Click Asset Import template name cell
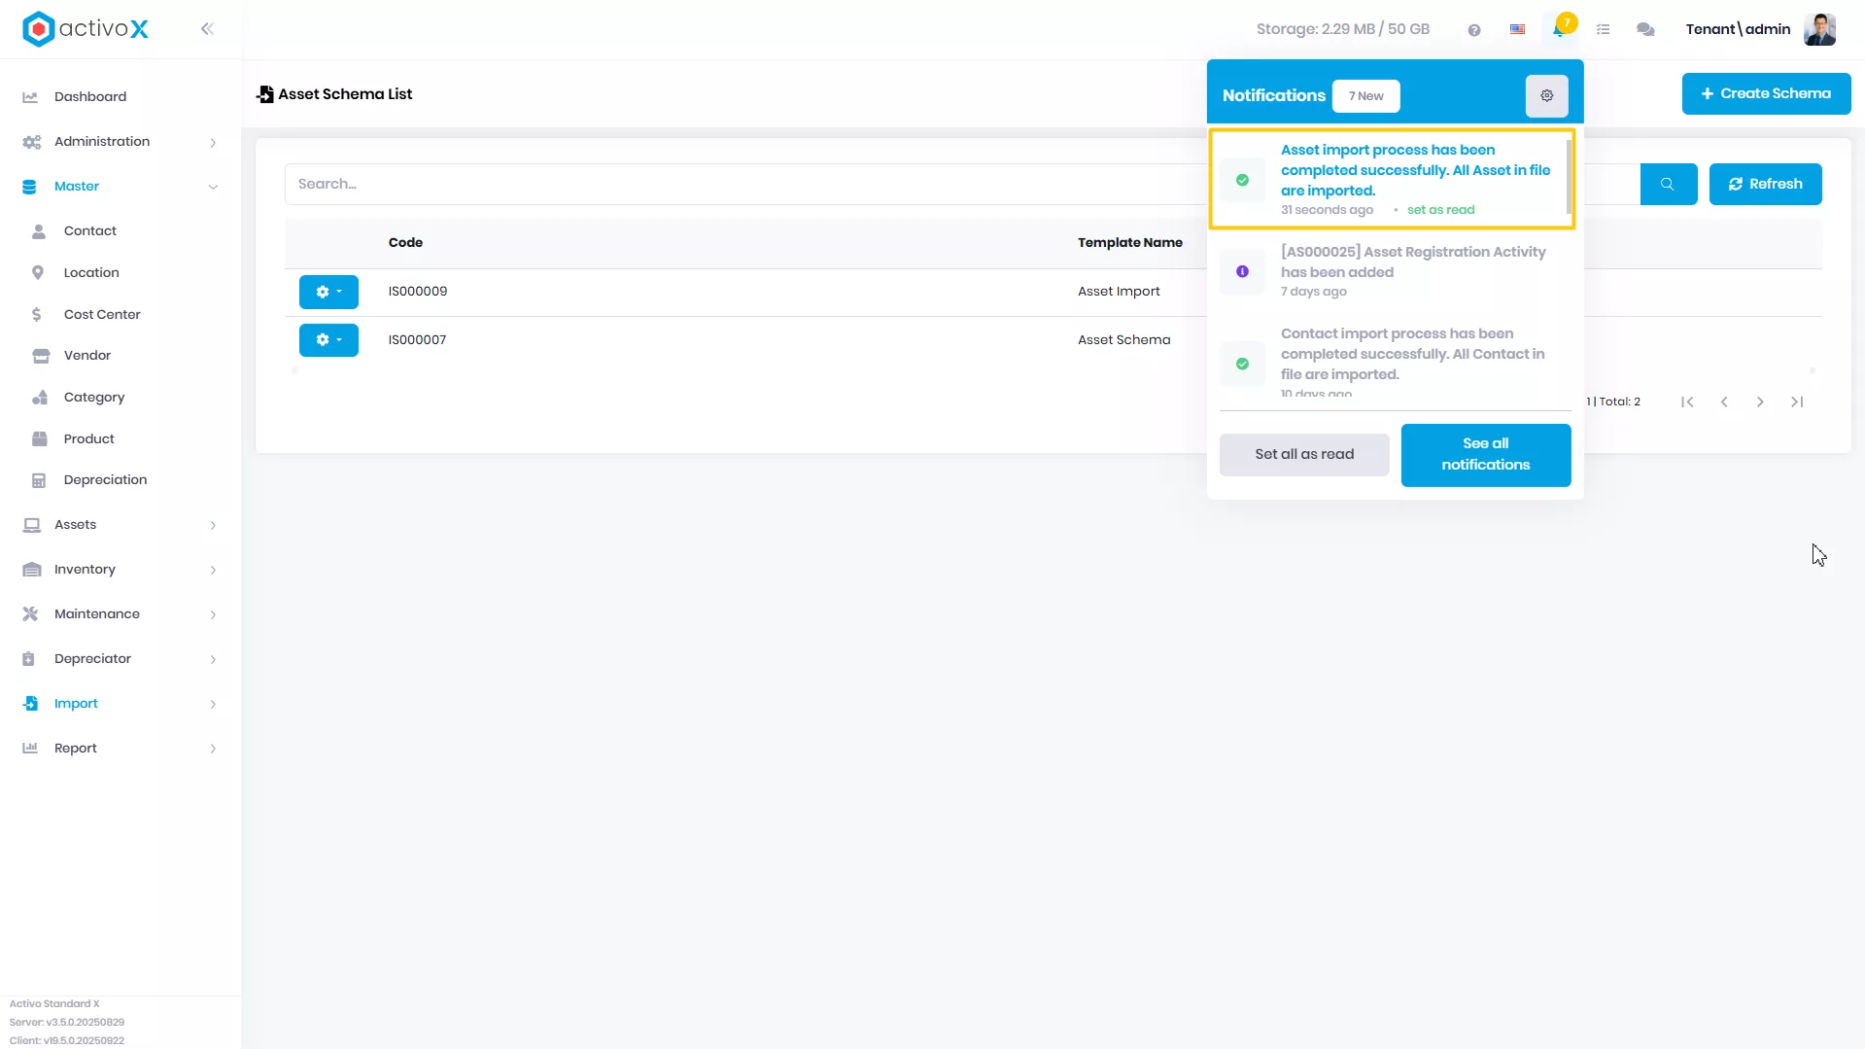1865x1049 pixels. pyautogui.click(x=1119, y=292)
